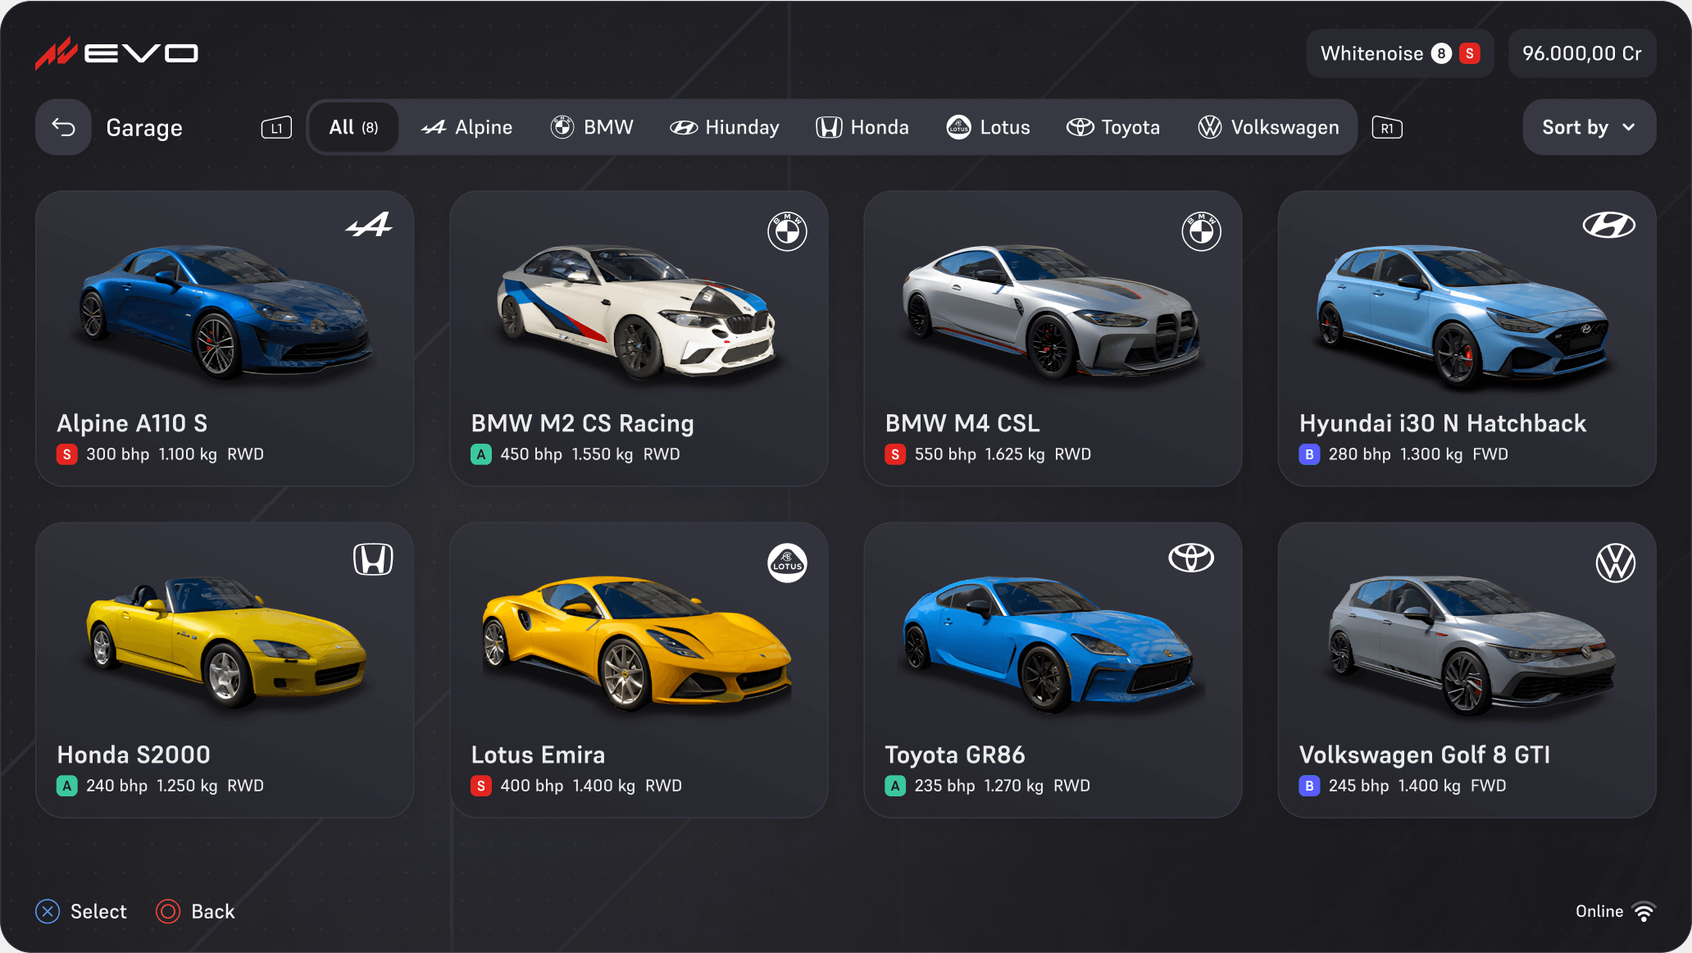Click the "450 bhp" spec on BMW M2 CS Racing
Screen dimensions: 1692x953
point(531,454)
